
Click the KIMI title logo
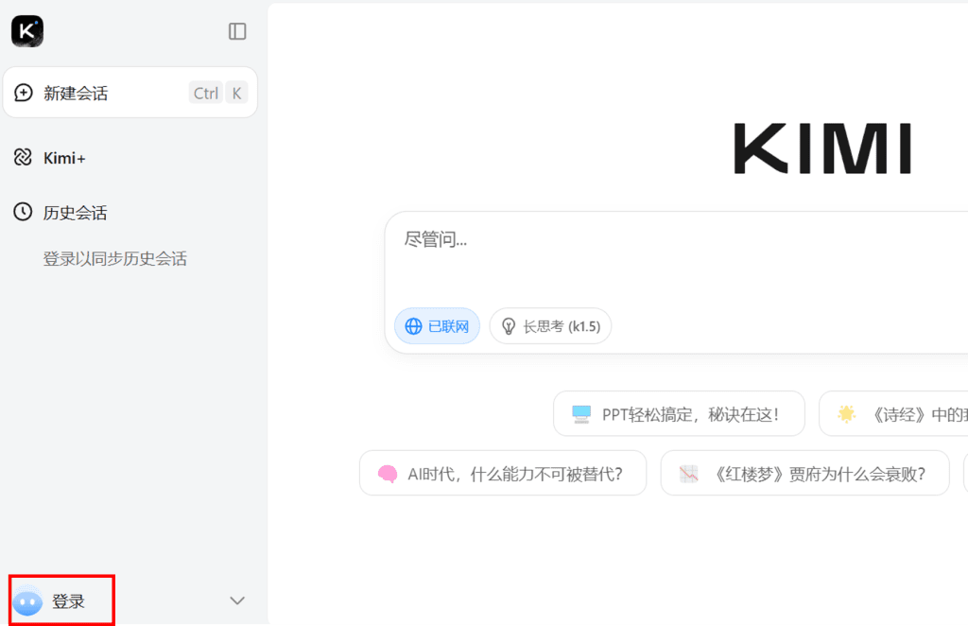coord(822,148)
